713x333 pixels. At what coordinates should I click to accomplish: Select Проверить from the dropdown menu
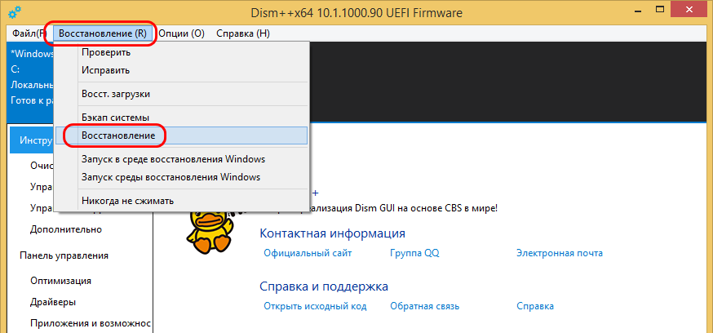point(106,52)
